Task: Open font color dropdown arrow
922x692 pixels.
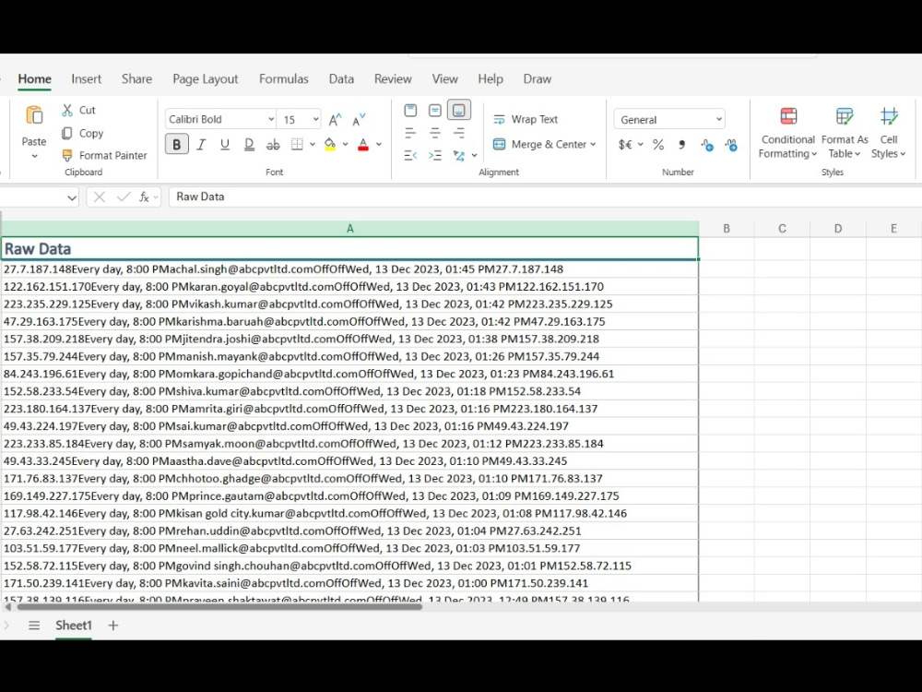Action: (379, 145)
